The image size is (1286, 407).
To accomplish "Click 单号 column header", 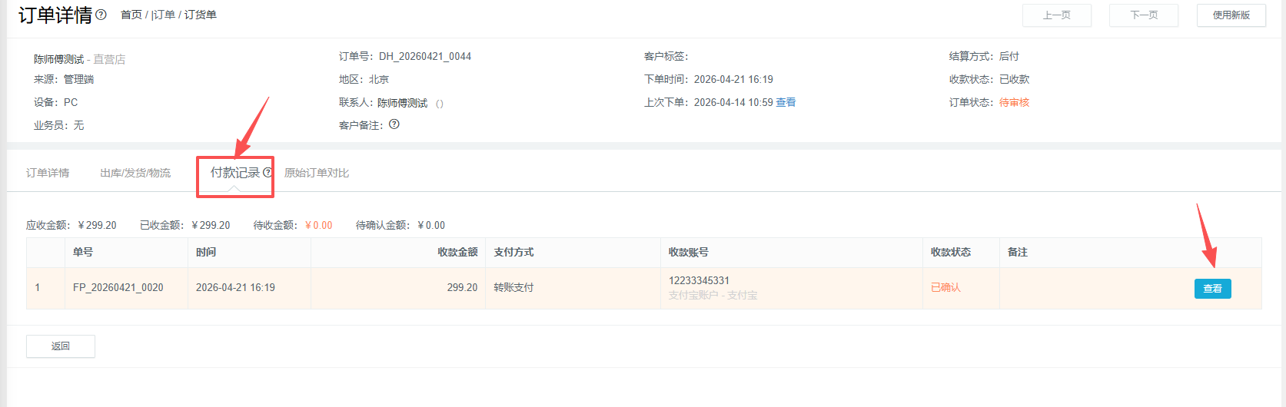I will 83,252.
